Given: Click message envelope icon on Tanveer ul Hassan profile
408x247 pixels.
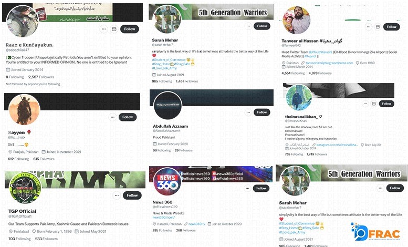Looking at the screenshot, I should pos(378,27).
